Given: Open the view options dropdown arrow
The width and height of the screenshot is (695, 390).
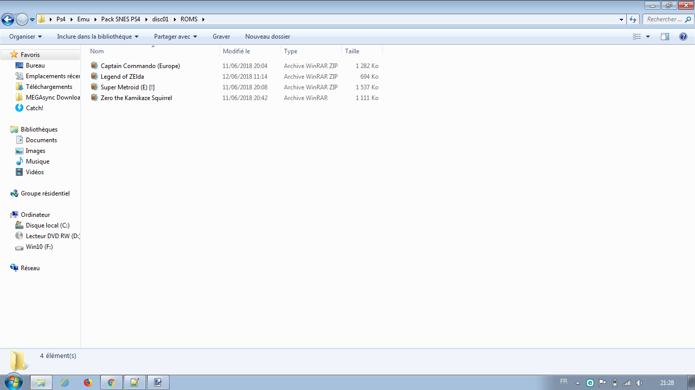Looking at the screenshot, I should click(648, 37).
